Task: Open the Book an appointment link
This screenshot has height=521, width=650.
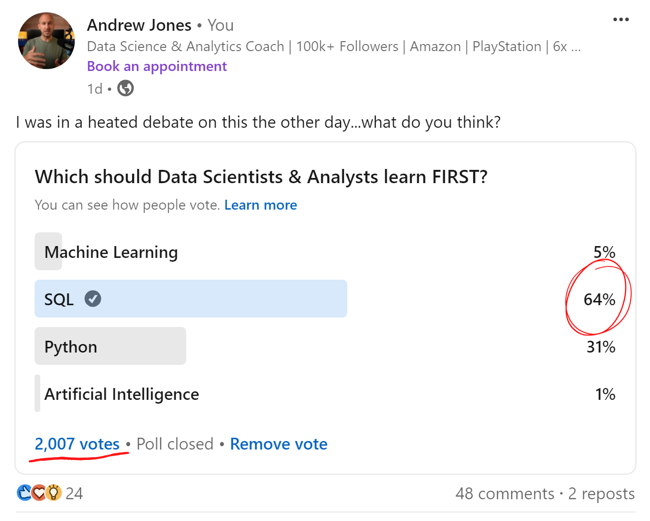Action: point(157,66)
